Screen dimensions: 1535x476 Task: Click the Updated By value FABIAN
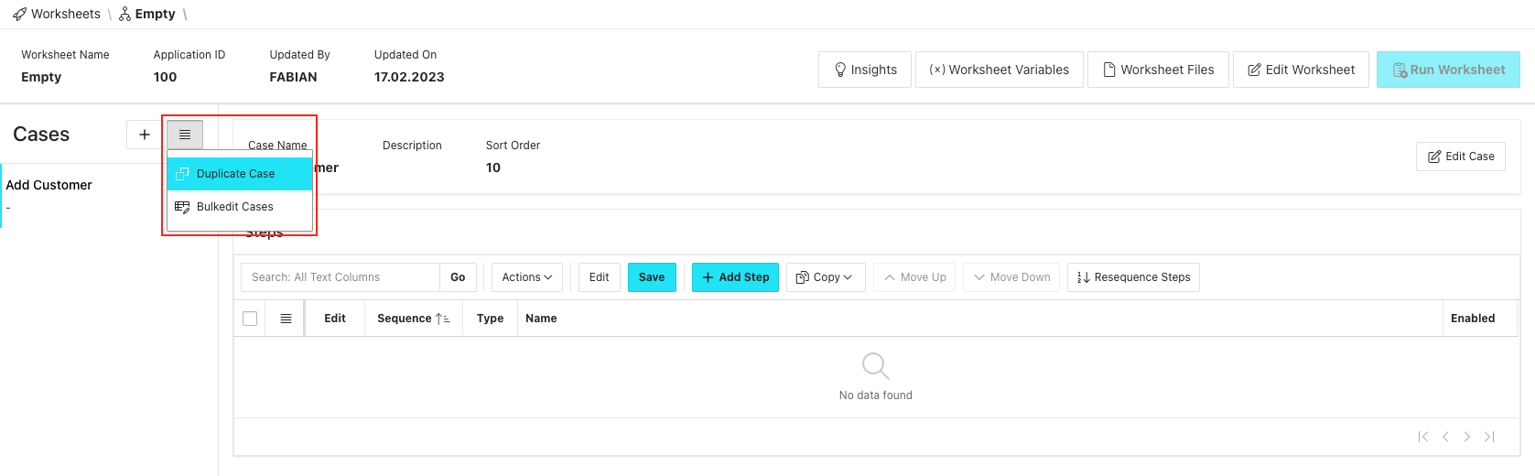293,77
